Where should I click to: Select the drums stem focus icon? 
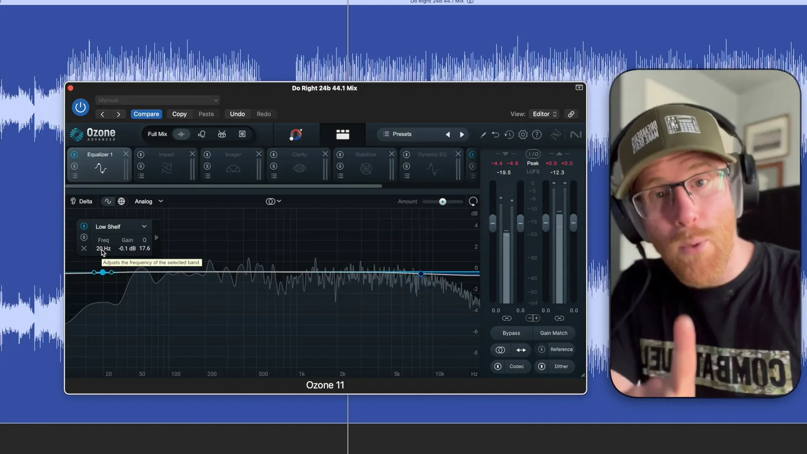pyautogui.click(x=222, y=134)
